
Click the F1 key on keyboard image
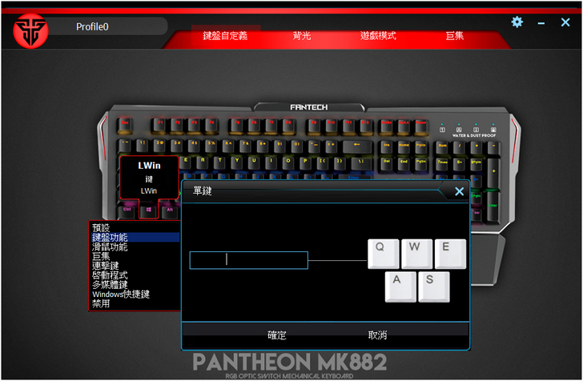[x=160, y=126]
